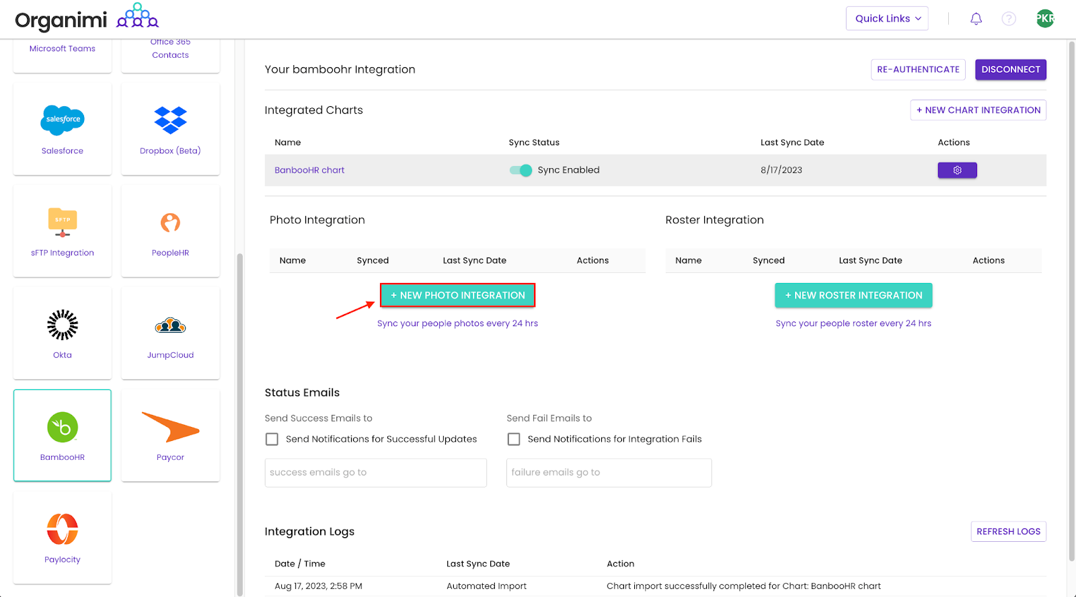
Task: Click the help question mark icon
Action: (x=1009, y=19)
